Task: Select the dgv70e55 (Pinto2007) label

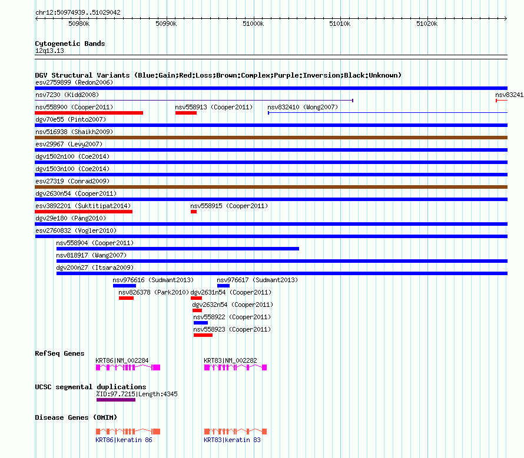Action: pos(71,119)
